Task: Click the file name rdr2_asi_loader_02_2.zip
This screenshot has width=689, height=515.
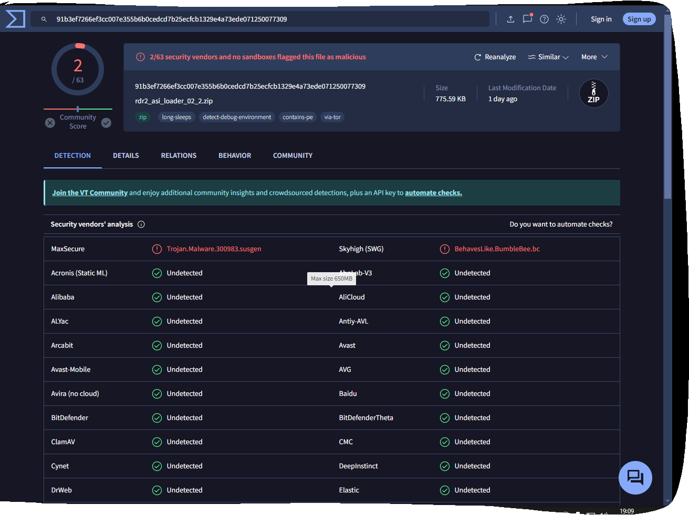Action: click(174, 101)
